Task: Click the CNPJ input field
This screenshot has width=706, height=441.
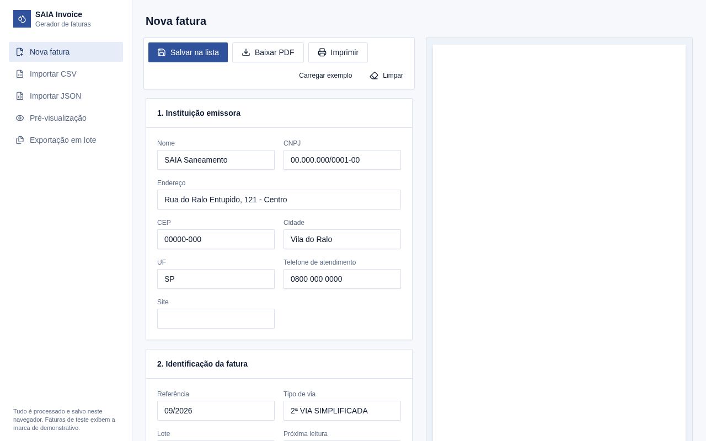Action: click(342, 160)
